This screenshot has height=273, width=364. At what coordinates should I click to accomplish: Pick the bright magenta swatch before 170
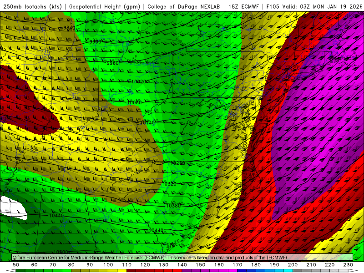233,271
